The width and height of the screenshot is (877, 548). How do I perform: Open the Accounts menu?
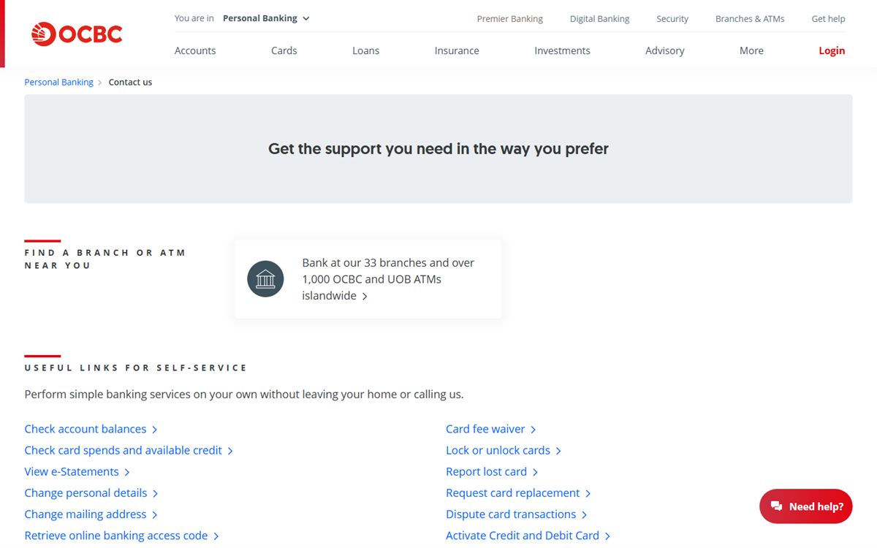[195, 50]
